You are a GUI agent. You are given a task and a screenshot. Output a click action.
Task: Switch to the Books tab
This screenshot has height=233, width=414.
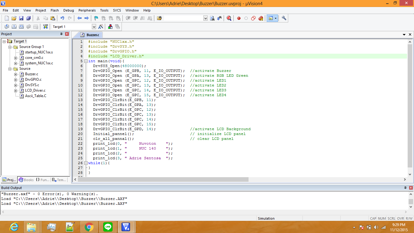(26, 180)
